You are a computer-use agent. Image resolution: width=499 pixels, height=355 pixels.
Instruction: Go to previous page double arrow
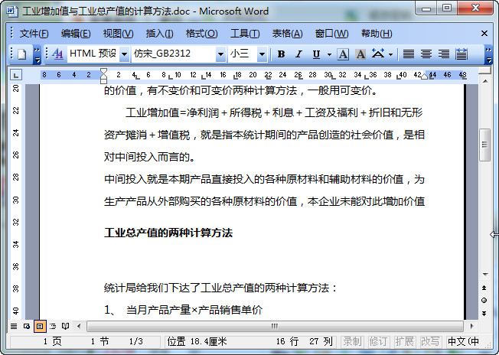click(x=484, y=288)
